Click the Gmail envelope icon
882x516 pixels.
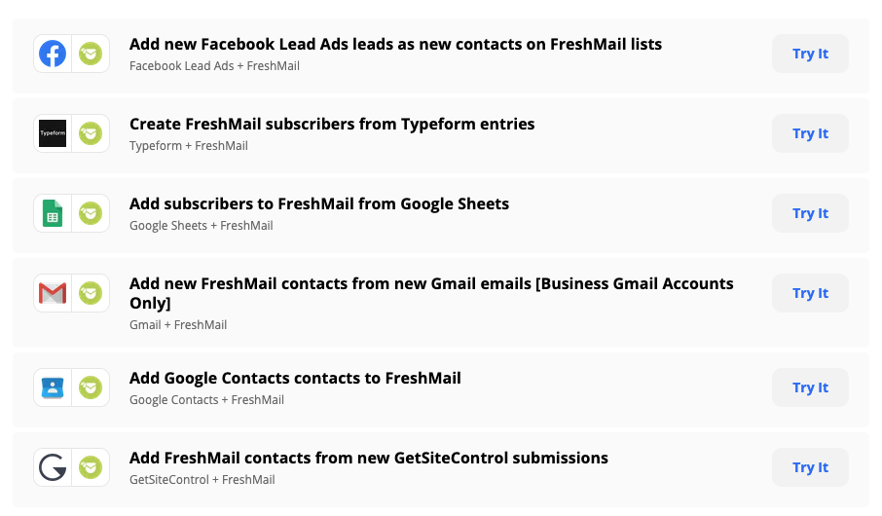53,293
